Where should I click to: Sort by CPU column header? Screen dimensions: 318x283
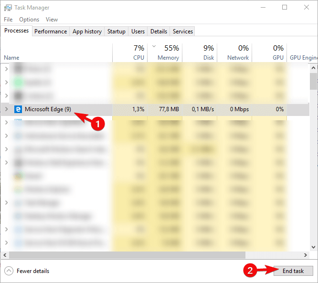coord(130,52)
